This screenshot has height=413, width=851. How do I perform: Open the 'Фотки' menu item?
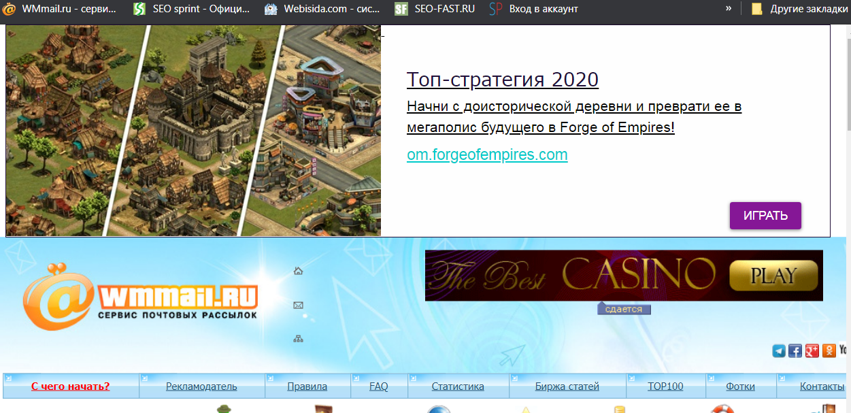[x=740, y=386]
